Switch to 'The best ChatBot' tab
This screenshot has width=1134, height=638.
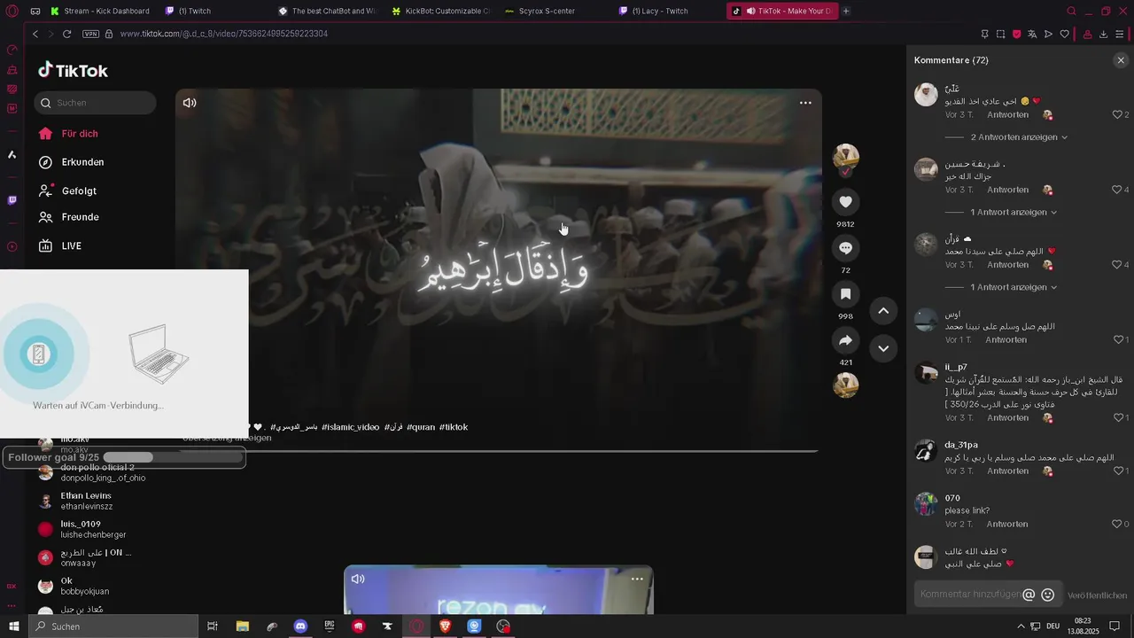(x=327, y=12)
